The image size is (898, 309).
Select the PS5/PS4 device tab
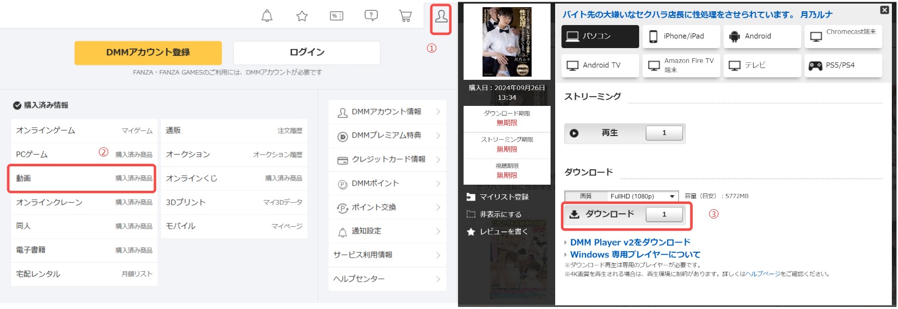pyautogui.click(x=843, y=65)
